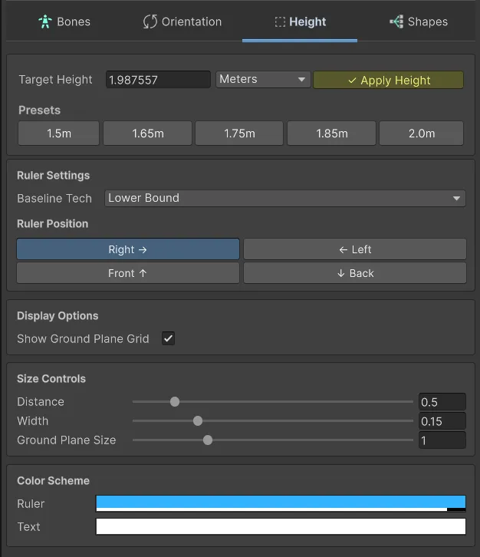
Task: Set ruler position to Left
Action: tap(355, 249)
